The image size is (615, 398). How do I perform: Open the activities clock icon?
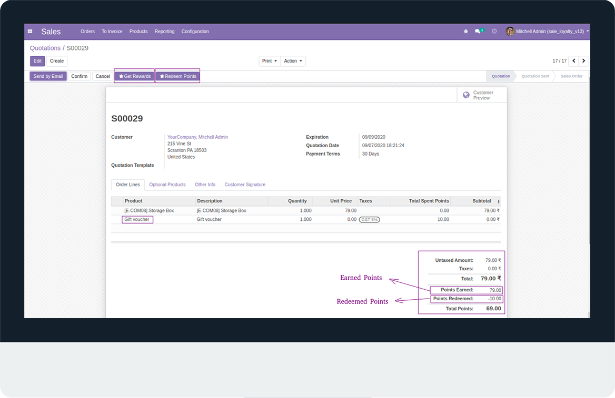coord(494,32)
